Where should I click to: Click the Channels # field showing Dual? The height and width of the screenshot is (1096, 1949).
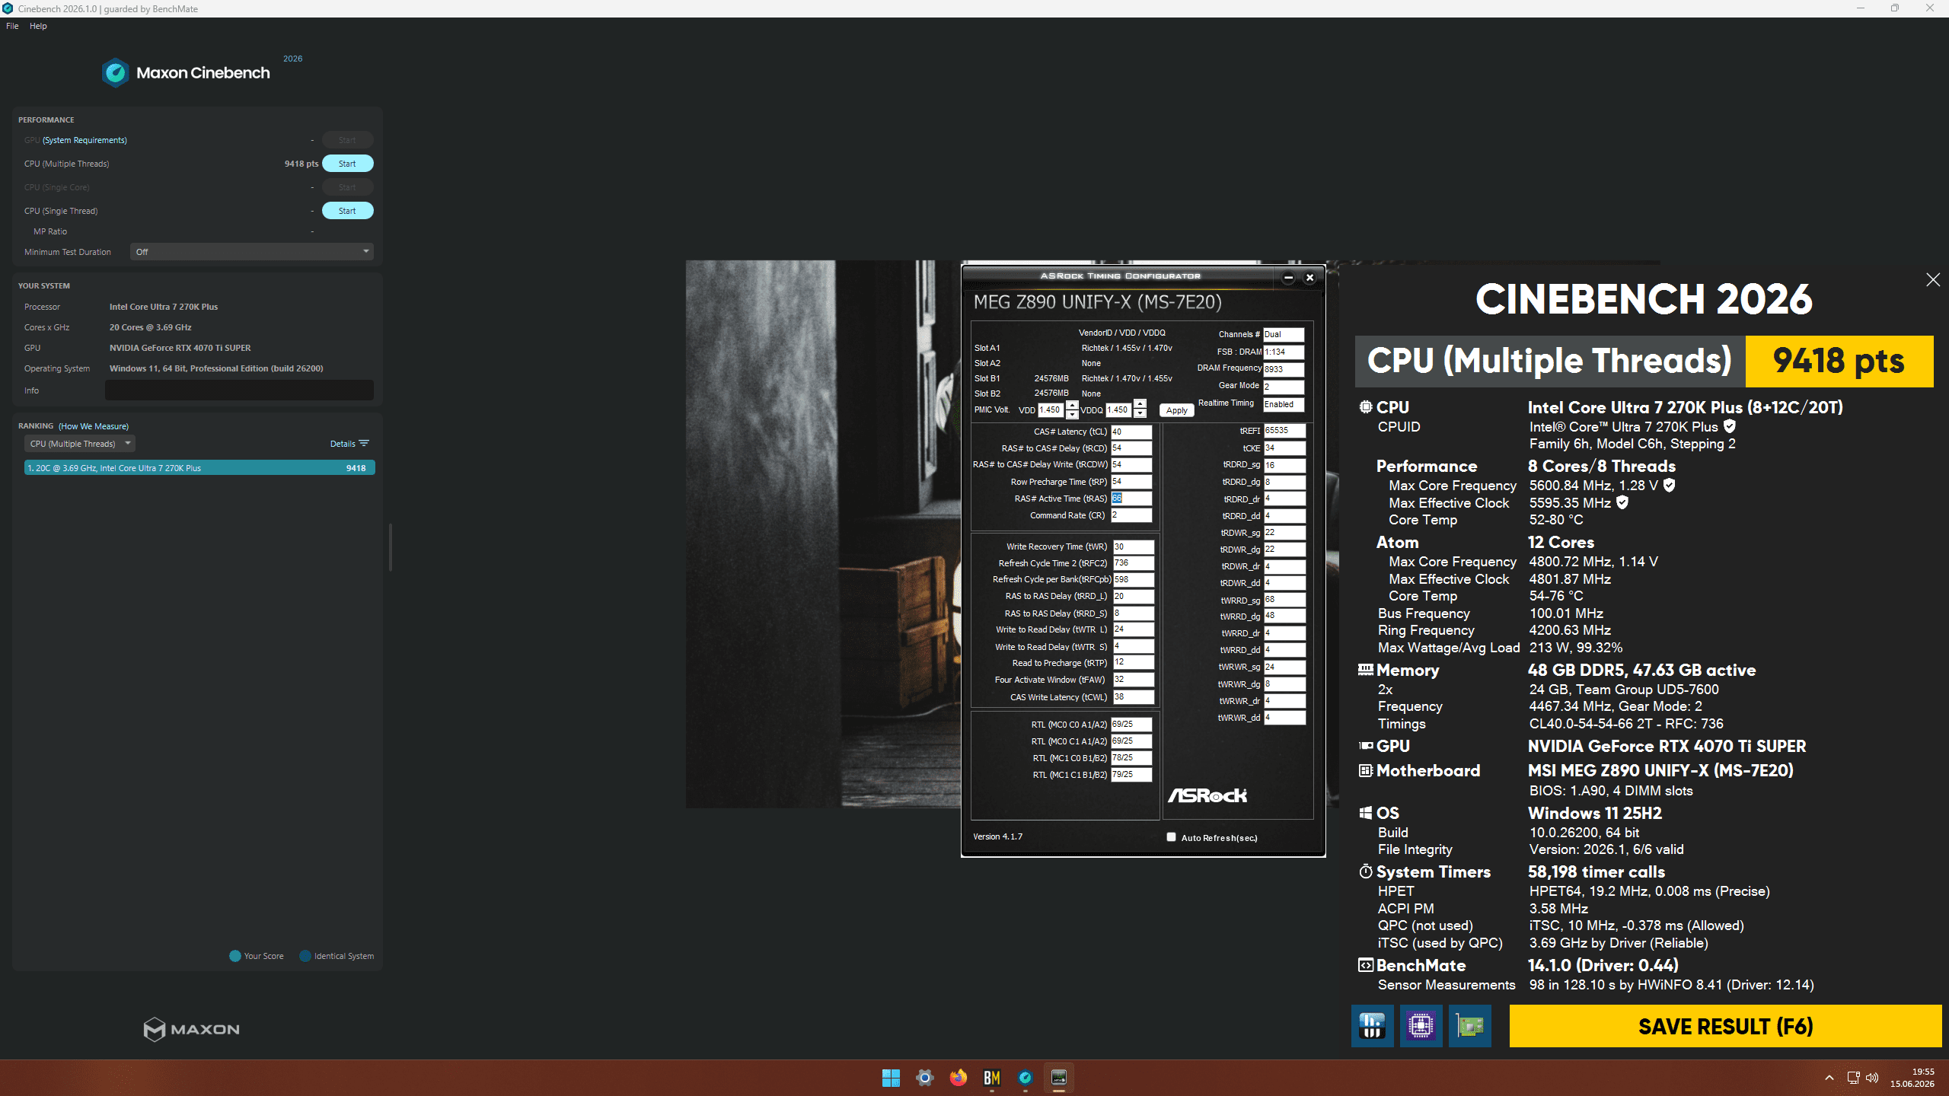[1284, 334]
